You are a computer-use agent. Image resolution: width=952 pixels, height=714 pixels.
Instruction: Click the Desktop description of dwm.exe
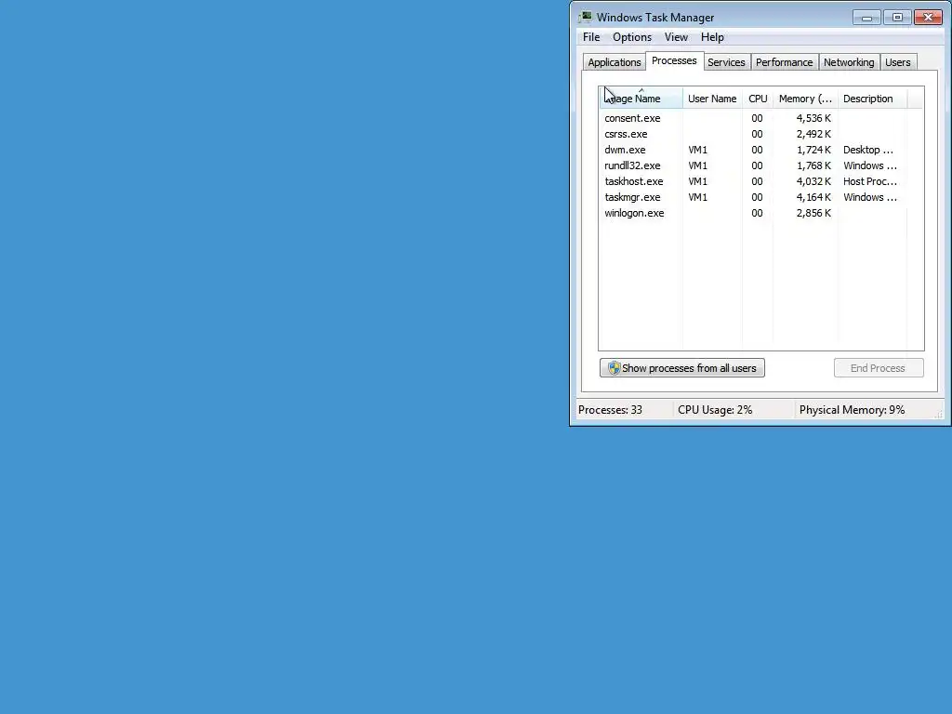click(x=868, y=150)
